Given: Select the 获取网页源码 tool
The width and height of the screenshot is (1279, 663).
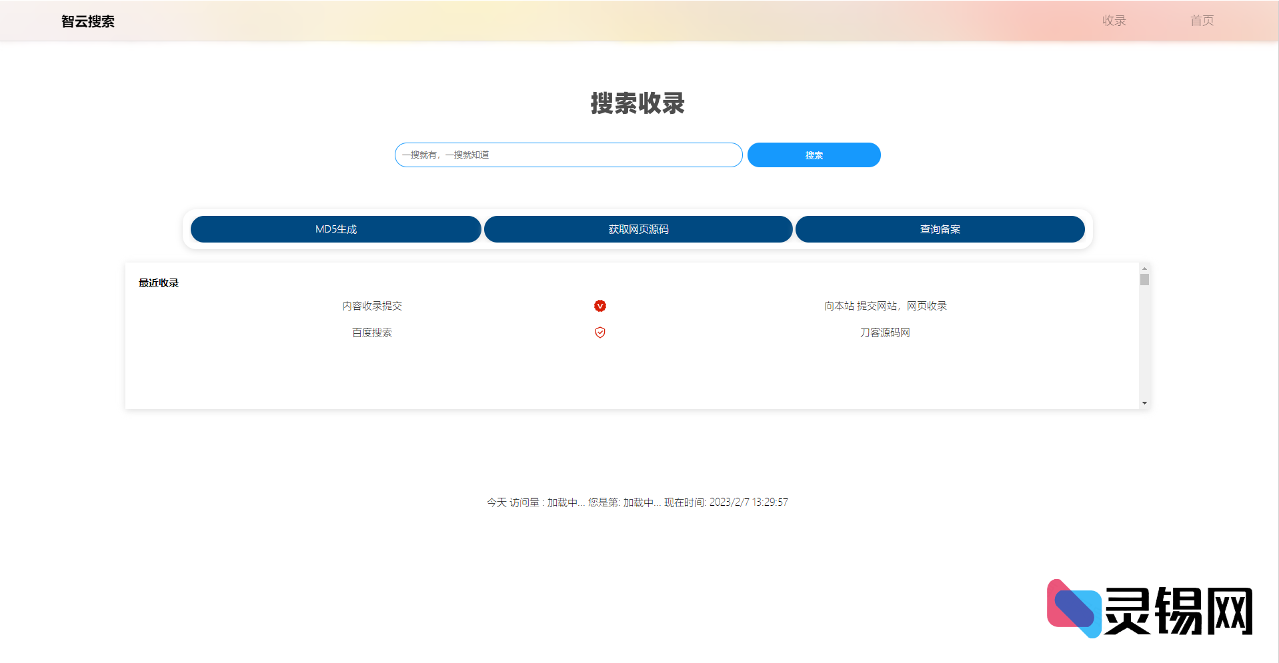Looking at the screenshot, I should (x=637, y=229).
